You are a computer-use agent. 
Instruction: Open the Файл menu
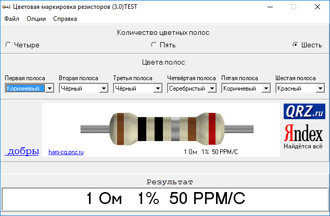12,19
